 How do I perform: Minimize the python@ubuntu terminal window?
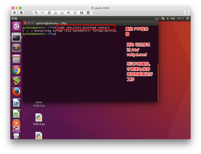click(x=29, y=23)
